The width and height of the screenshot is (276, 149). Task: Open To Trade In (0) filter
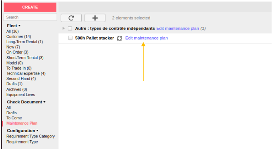19,68
